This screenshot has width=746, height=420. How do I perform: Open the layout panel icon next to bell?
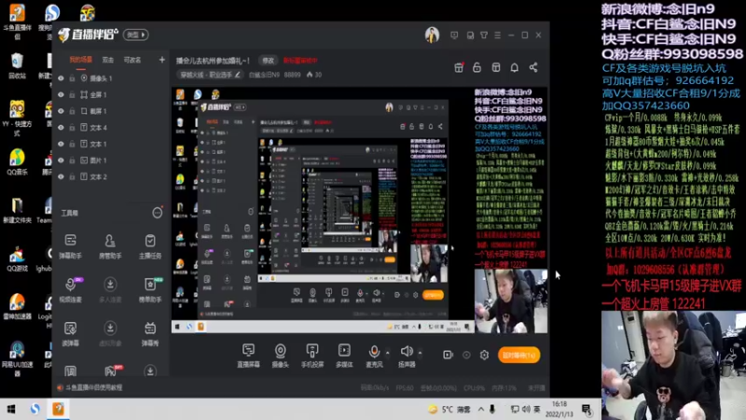[496, 67]
